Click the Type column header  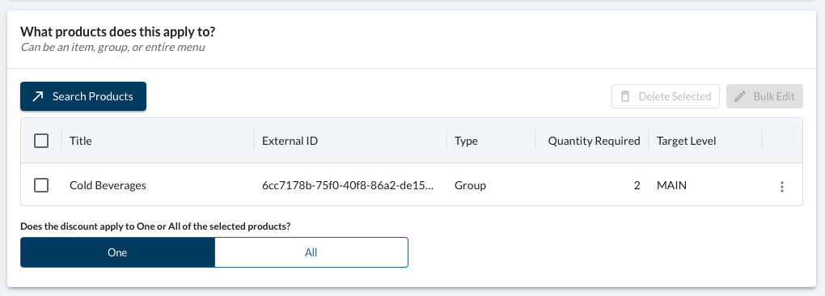tap(466, 141)
